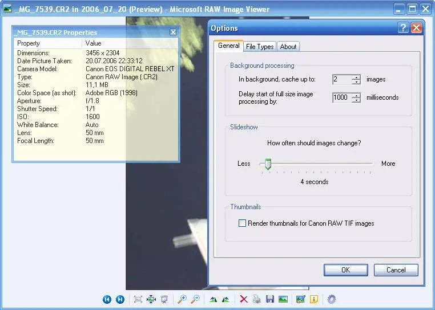435x310 pixels.
Task: Click Cancel in the Options dialog
Action: (396, 270)
